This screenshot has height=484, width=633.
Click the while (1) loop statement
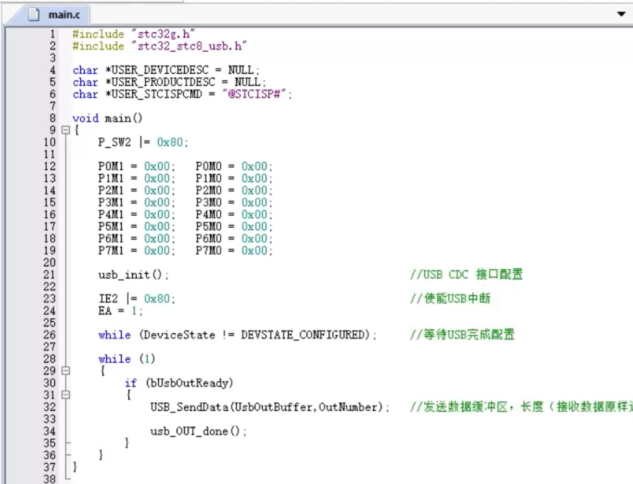[x=127, y=359]
